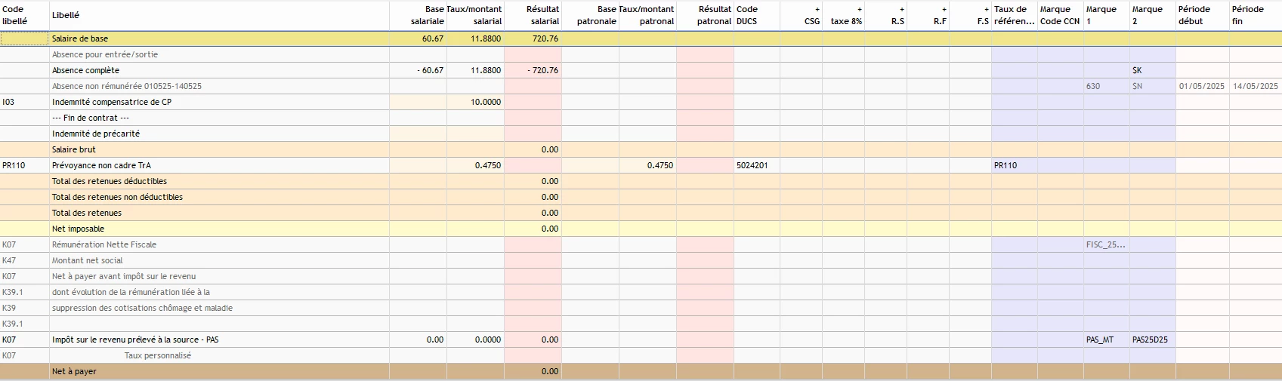This screenshot has width=1282, height=381.
Task: Select "Total des retenues non déductibles" label
Action: coord(117,197)
